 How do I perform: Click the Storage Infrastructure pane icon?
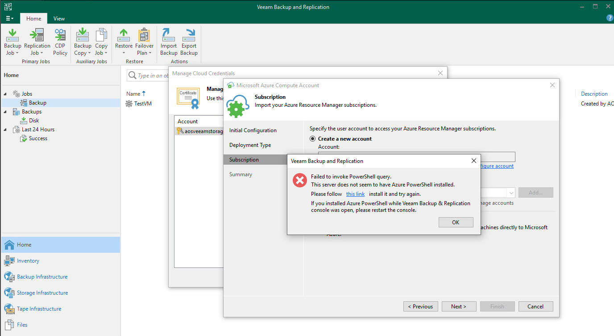coord(9,293)
